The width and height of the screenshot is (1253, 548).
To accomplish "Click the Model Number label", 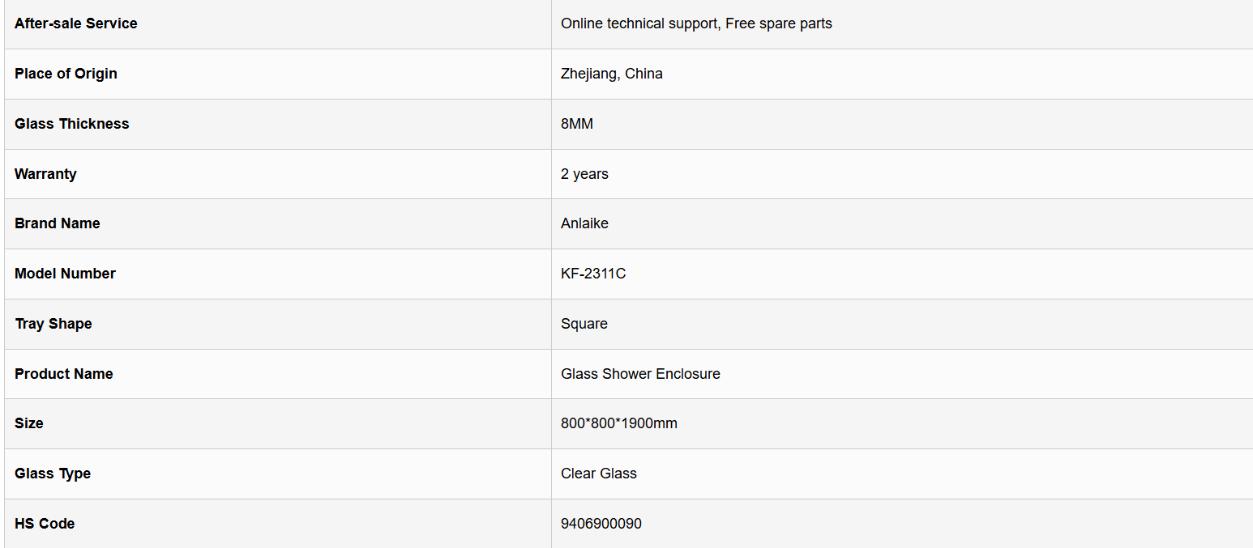I will coord(65,274).
